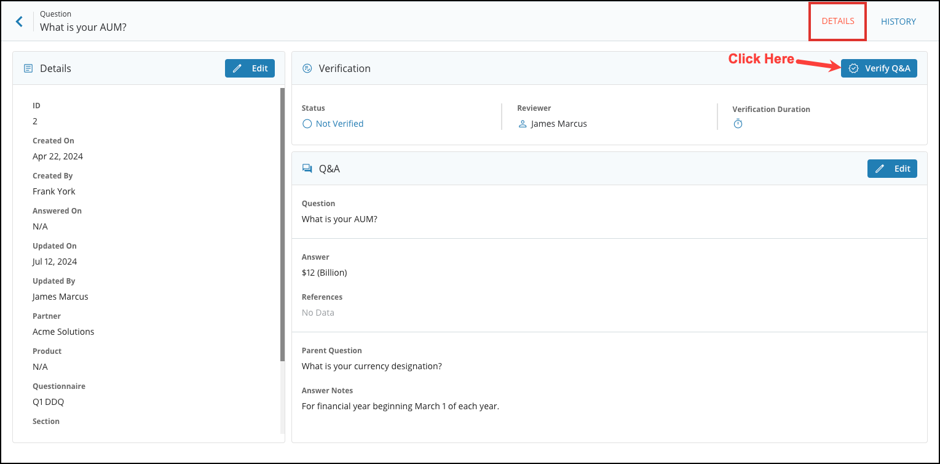Click the checkmark badge icon on Verify Q&A
The width and height of the screenshot is (940, 464).
(x=853, y=68)
